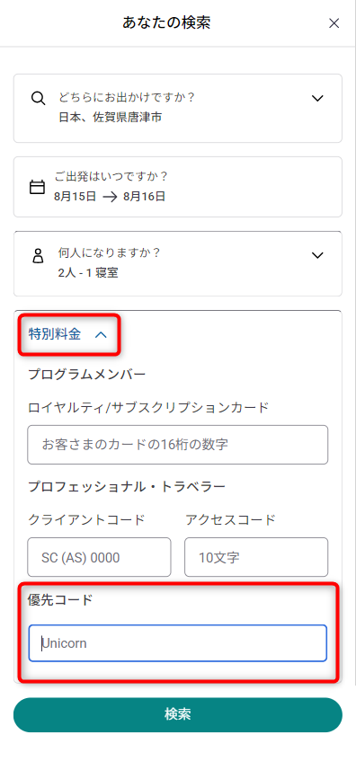
Task: Close the あなたの検索 panel with the X icon
Action: point(334,23)
